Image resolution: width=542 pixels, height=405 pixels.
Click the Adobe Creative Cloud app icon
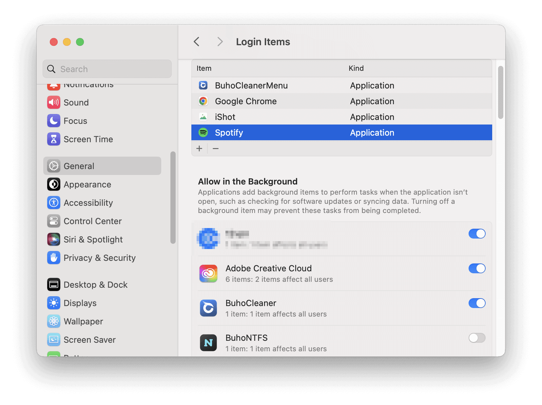pyautogui.click(x=208, y=273)
